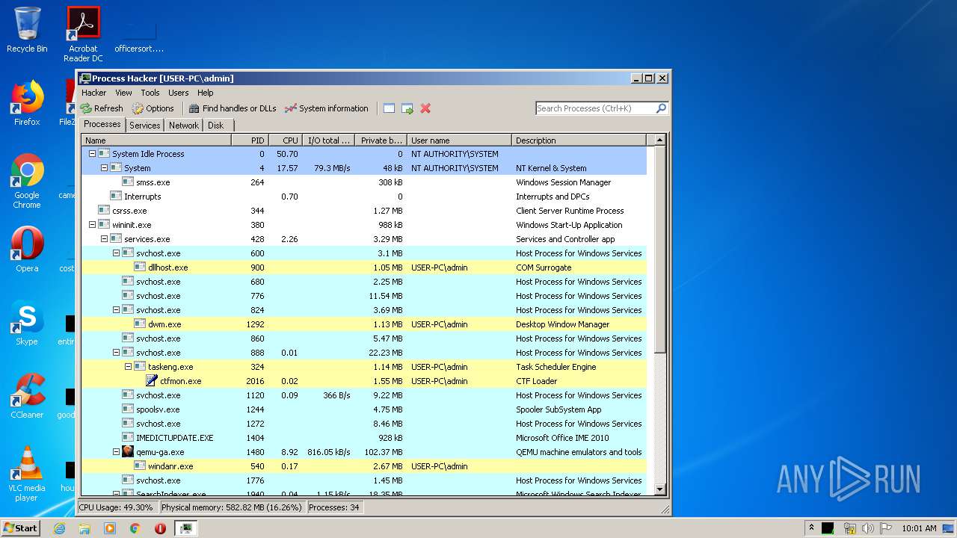Sort by I/O total column header
The image size is (957, 538).
point(328,140)
